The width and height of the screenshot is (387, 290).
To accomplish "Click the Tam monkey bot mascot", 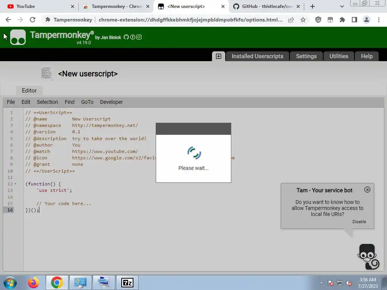I will click(368, 257).
